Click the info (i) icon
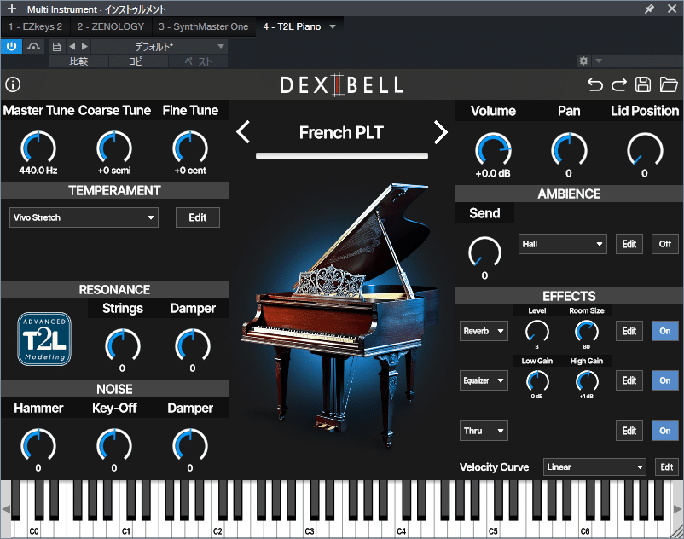 click(13, 84)
